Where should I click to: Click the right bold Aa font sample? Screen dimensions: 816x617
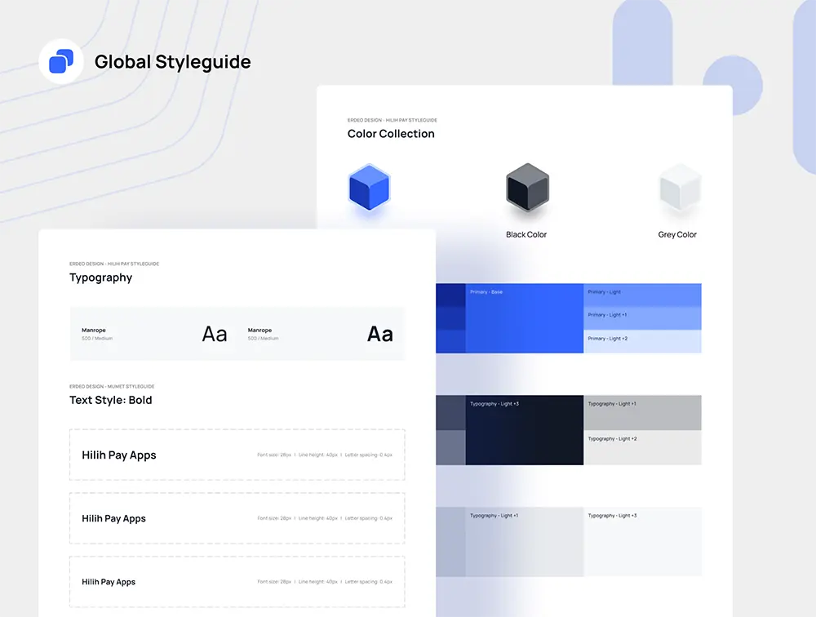point(380,334)
